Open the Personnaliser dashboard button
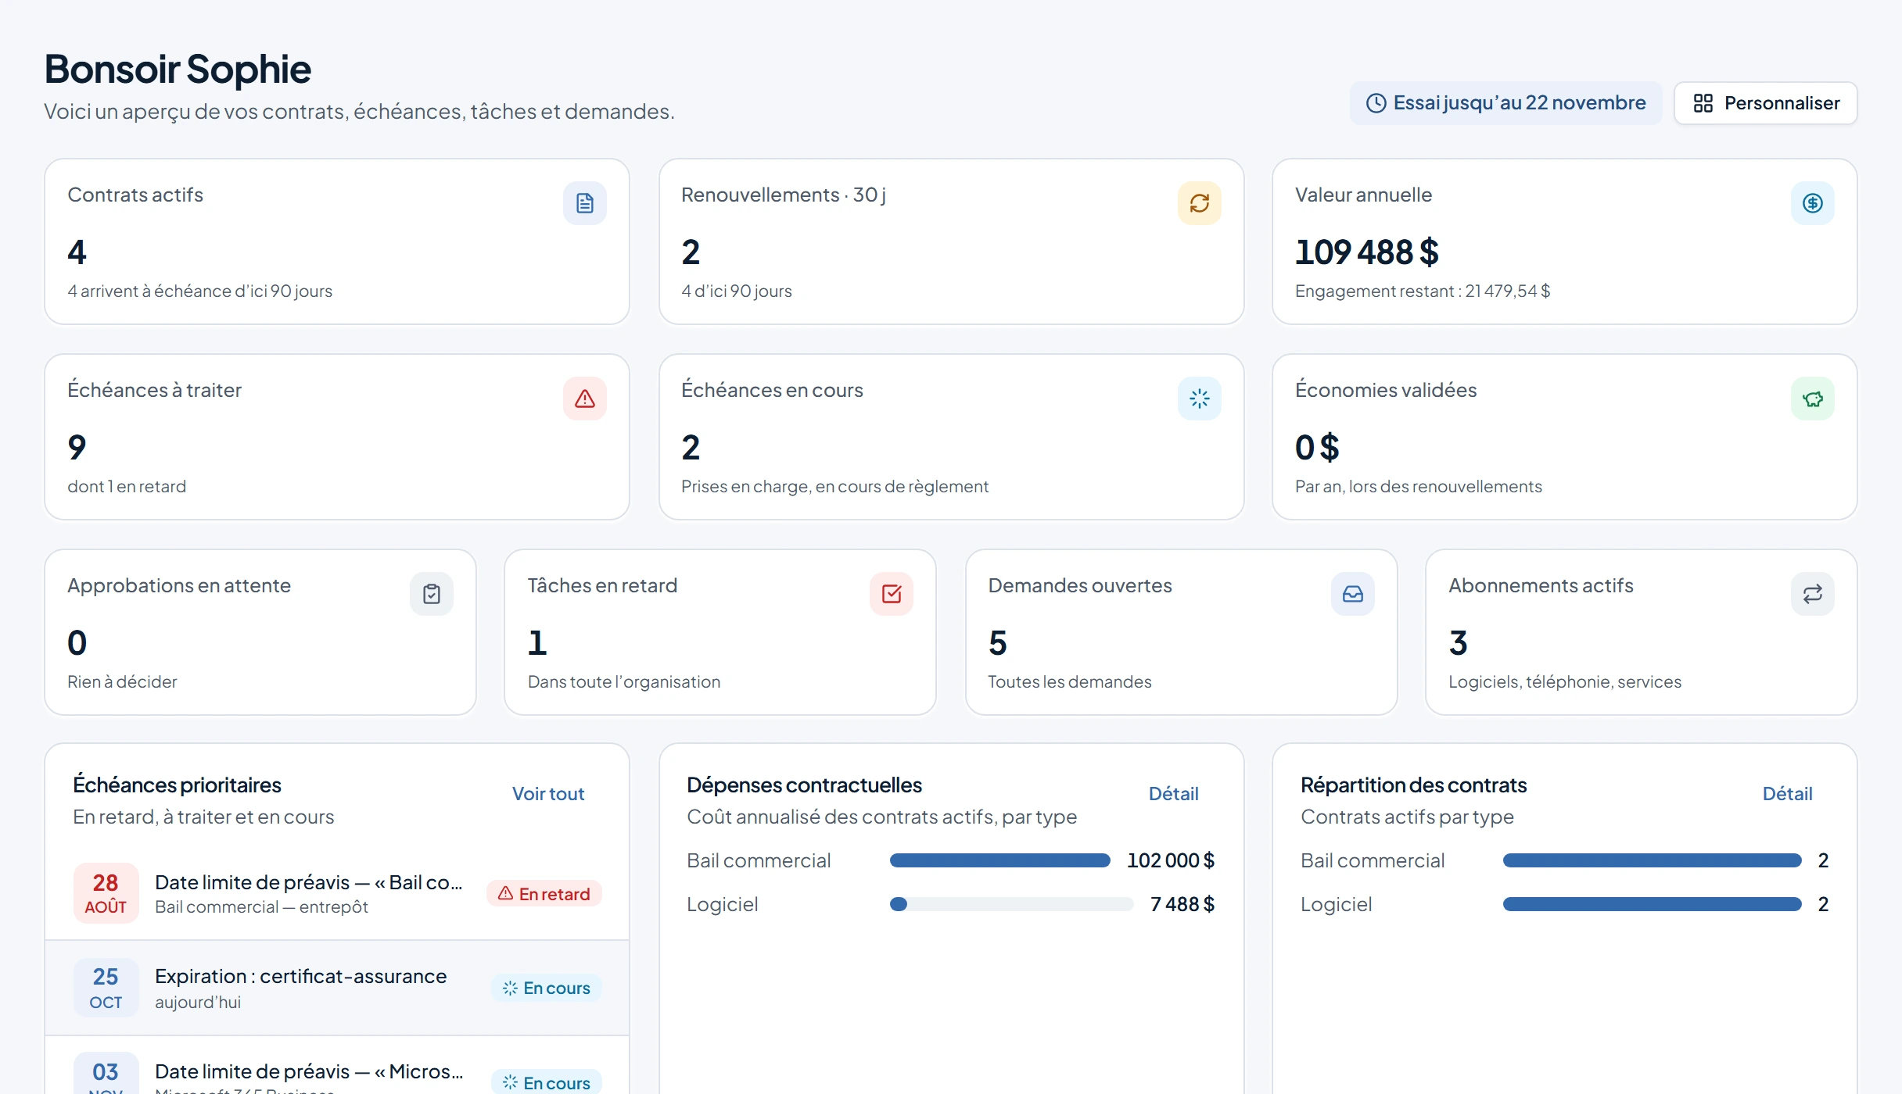1902x1094 pixels. click(x=1765, y=103)
